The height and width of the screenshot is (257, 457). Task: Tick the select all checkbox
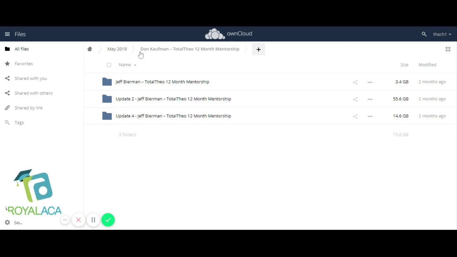tap(109, 65)
